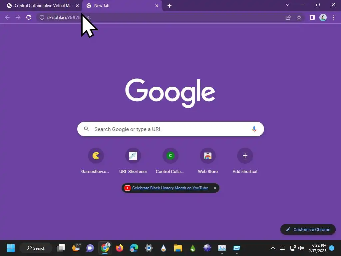Viewport: 341px width, 256px height.
Task: Click the forward navigation arrow
Action: click(x=18, y=17)
